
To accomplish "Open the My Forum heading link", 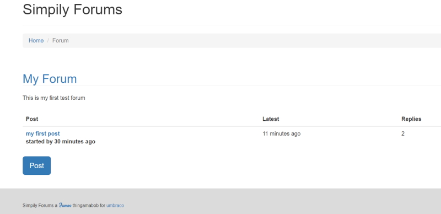I will [x=50, y=78].
